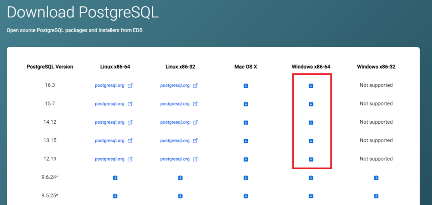
Task: Click the PostgreSQL Version column header
Action: 50,67
